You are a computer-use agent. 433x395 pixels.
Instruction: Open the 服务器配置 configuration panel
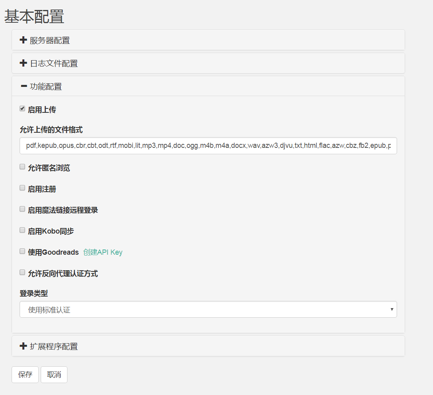(48, 40)
